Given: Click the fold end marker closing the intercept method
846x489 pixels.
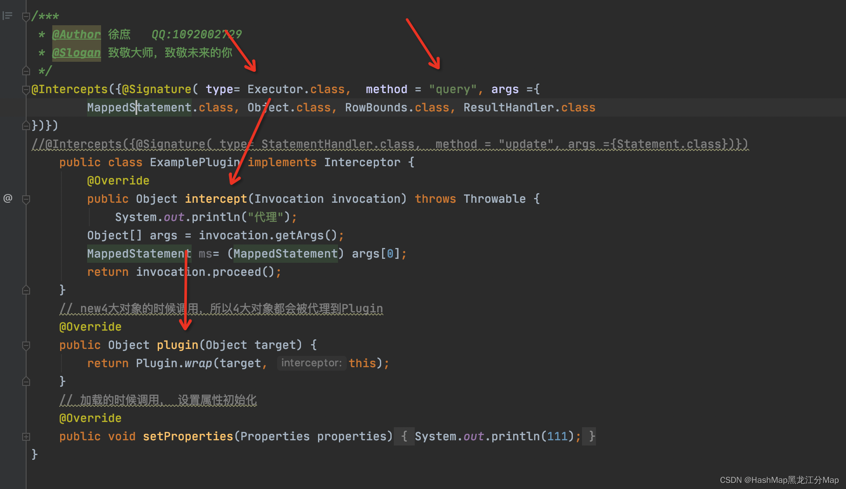Looking at the screenshot, I should point(26,290).
